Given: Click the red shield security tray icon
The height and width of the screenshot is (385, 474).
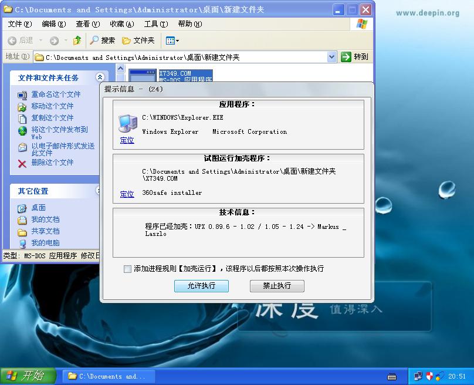Looking at the screenshot, I should tap(429, 376).
